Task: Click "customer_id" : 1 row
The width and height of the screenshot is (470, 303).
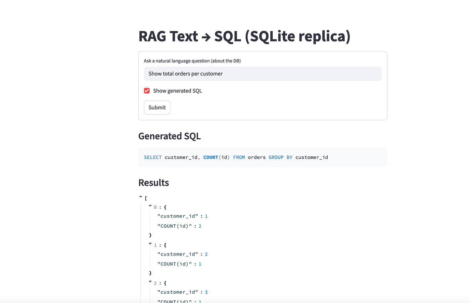Action: (x=182, y=216)
